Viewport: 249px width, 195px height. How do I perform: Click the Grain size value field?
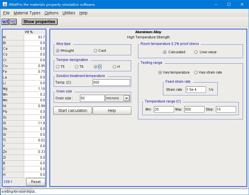(92, 98)
